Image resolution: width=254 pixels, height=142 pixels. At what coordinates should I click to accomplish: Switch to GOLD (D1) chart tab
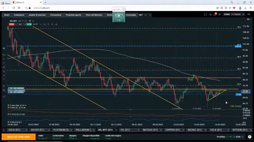coord(14,130)
